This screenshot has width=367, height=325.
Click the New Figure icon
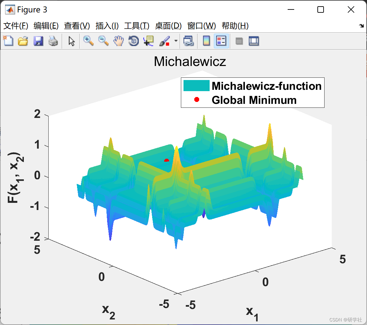tap(8, 41)
